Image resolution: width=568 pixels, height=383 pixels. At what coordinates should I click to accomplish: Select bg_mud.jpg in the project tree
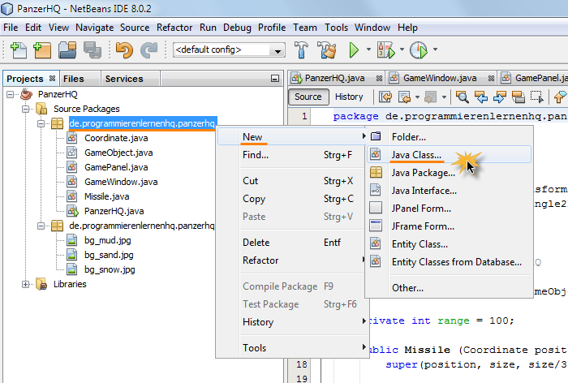108,240
